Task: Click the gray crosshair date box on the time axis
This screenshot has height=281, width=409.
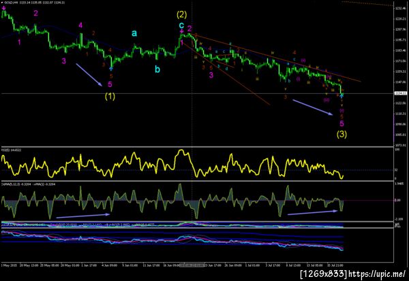Action: 192,265
